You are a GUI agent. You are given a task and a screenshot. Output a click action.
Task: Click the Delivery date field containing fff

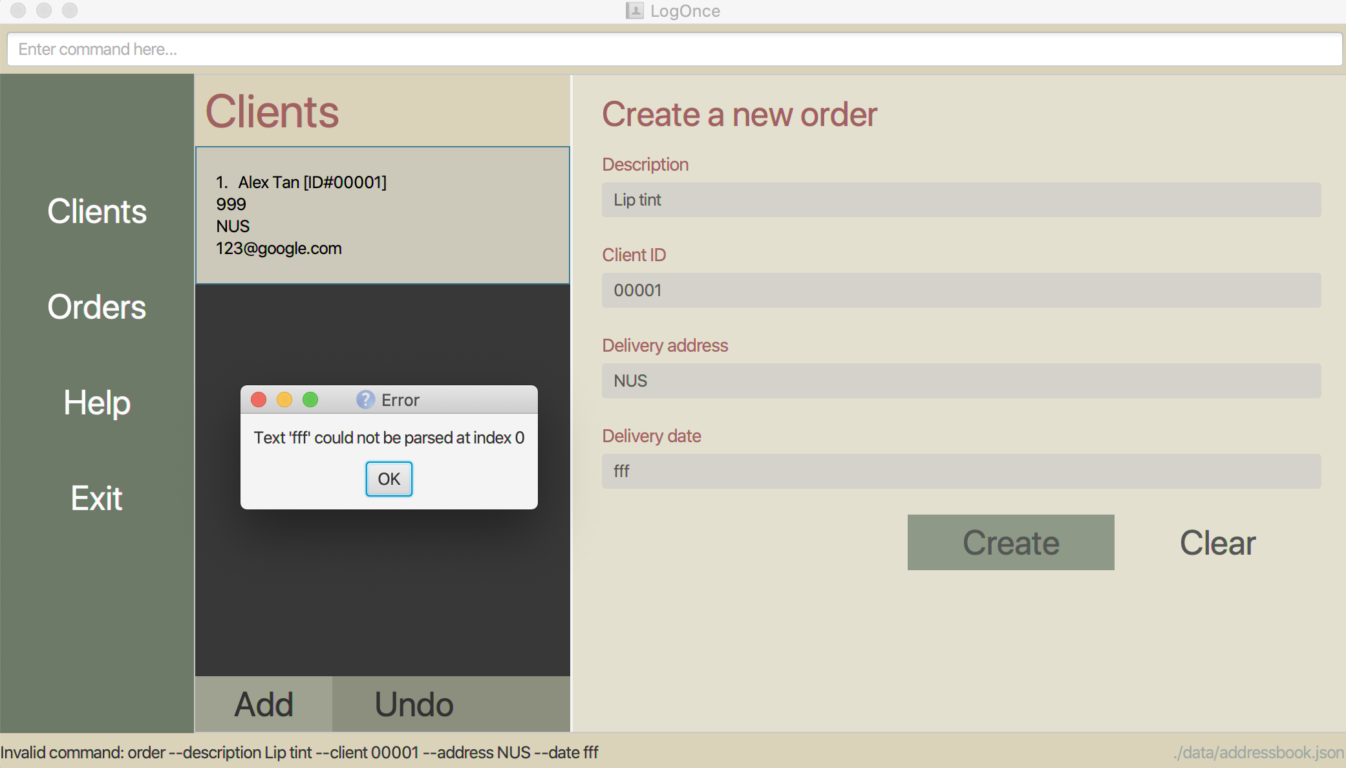point(961,471)
